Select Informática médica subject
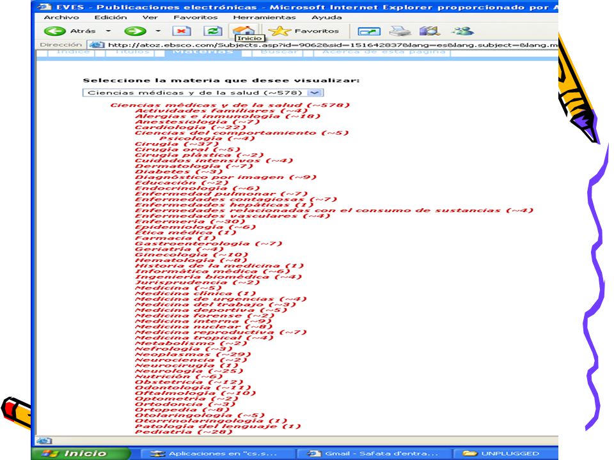The image size is (614, 460). click(x=212, y=271)
